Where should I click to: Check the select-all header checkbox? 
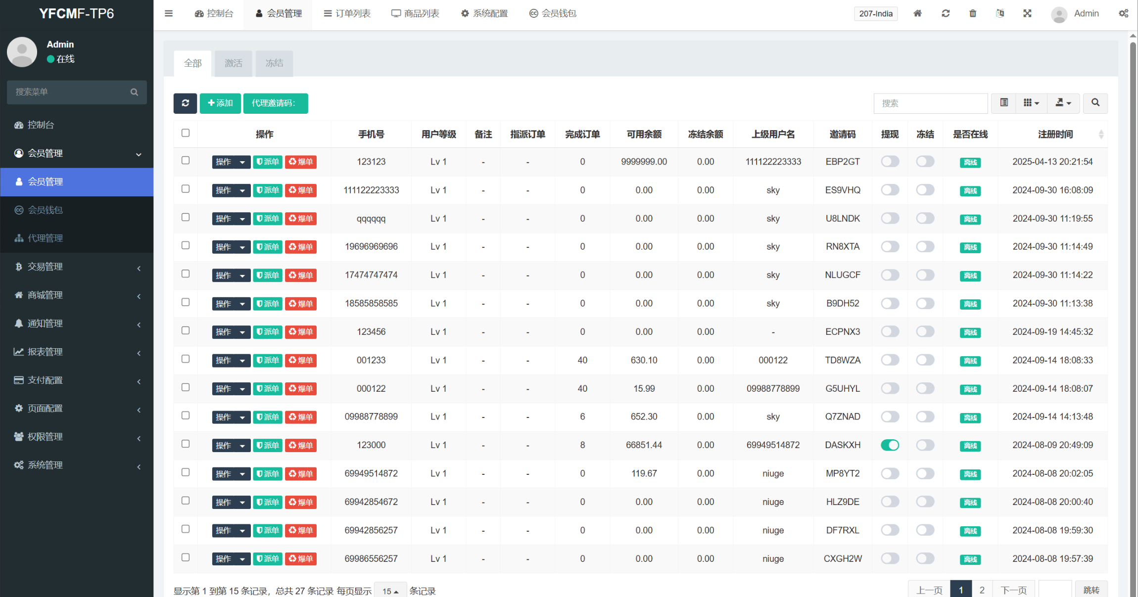186,133
